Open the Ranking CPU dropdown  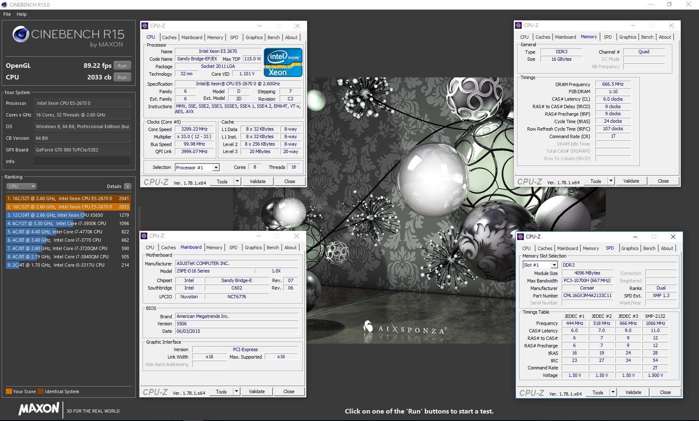[21, 186]
